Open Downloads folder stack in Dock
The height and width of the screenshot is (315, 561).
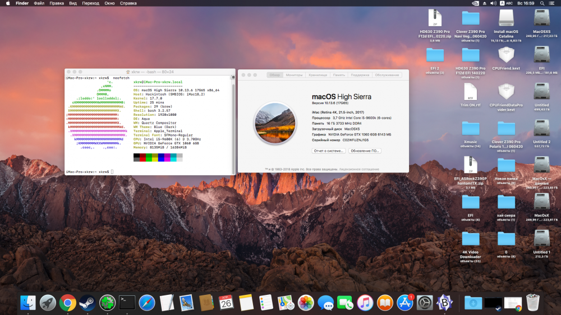[473, 303]
